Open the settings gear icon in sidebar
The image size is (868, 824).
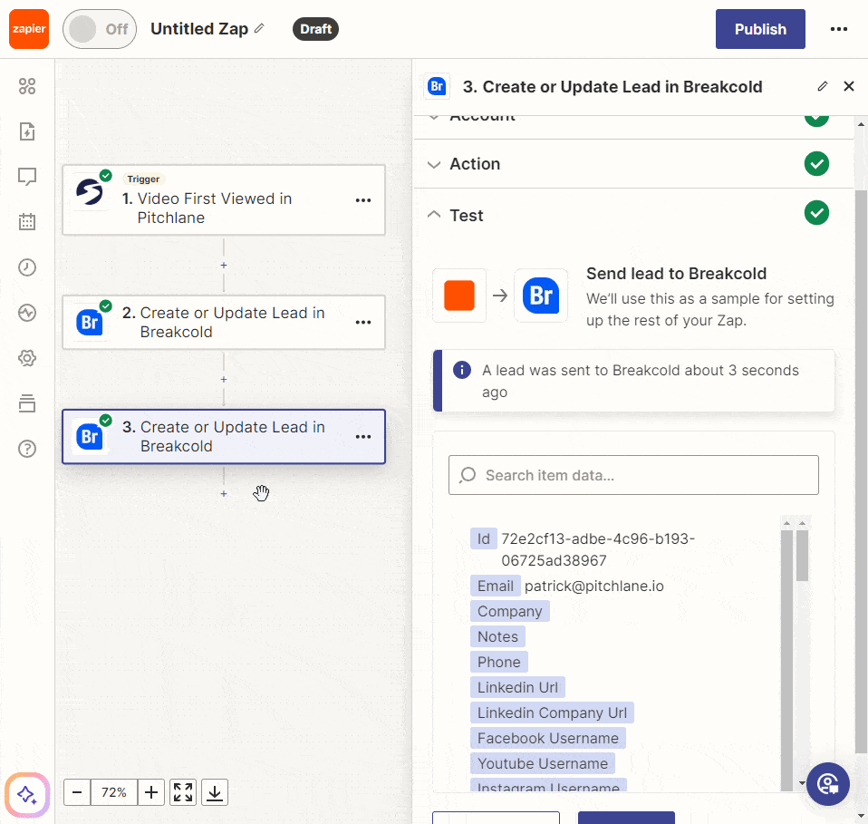pos(27,358)
